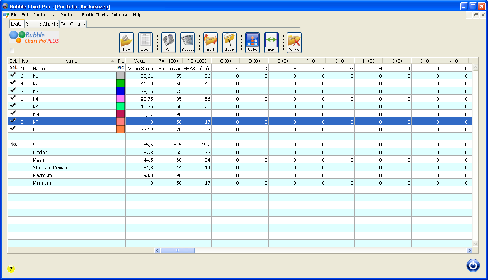This screenshot has height=280, width=488.
Task: Click the orange color swatch for KZ
Action: click(120, 129)
